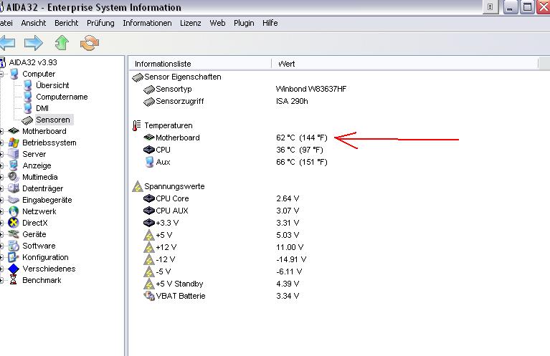550x356 pixels.
Task: Click the blue forward arrow toolbar icon
Action: (34, 43)
